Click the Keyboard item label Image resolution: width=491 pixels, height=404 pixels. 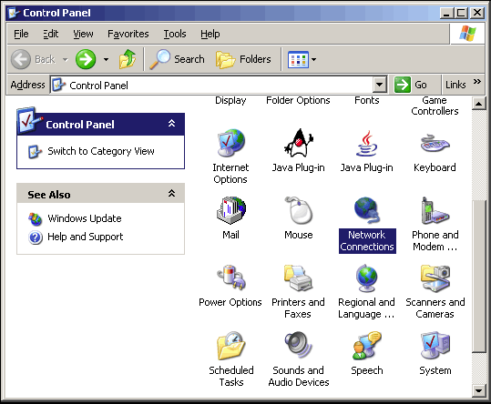(x=435, y=167)
